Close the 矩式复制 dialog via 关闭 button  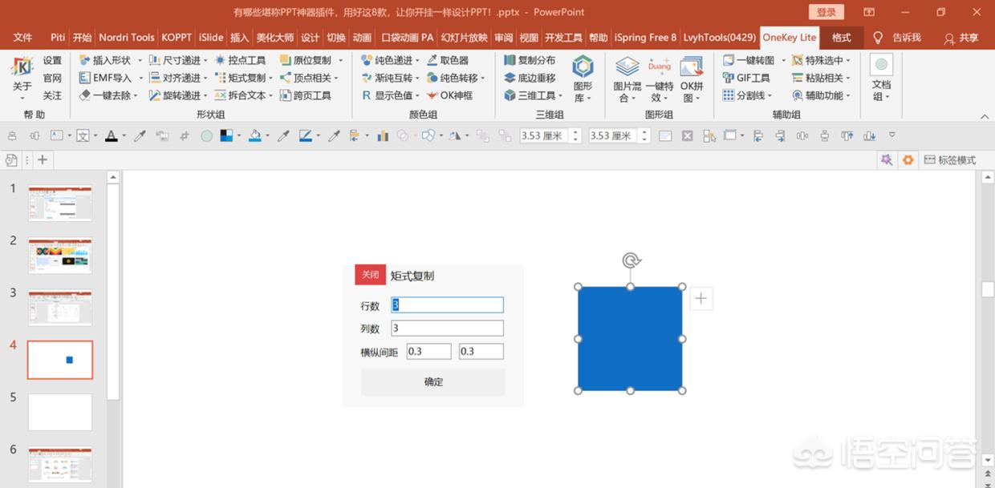point(370,274)
